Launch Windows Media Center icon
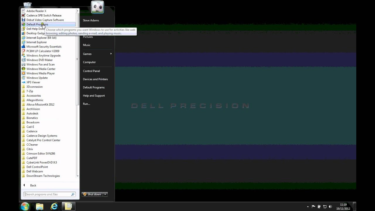 (x=23, y=69)
